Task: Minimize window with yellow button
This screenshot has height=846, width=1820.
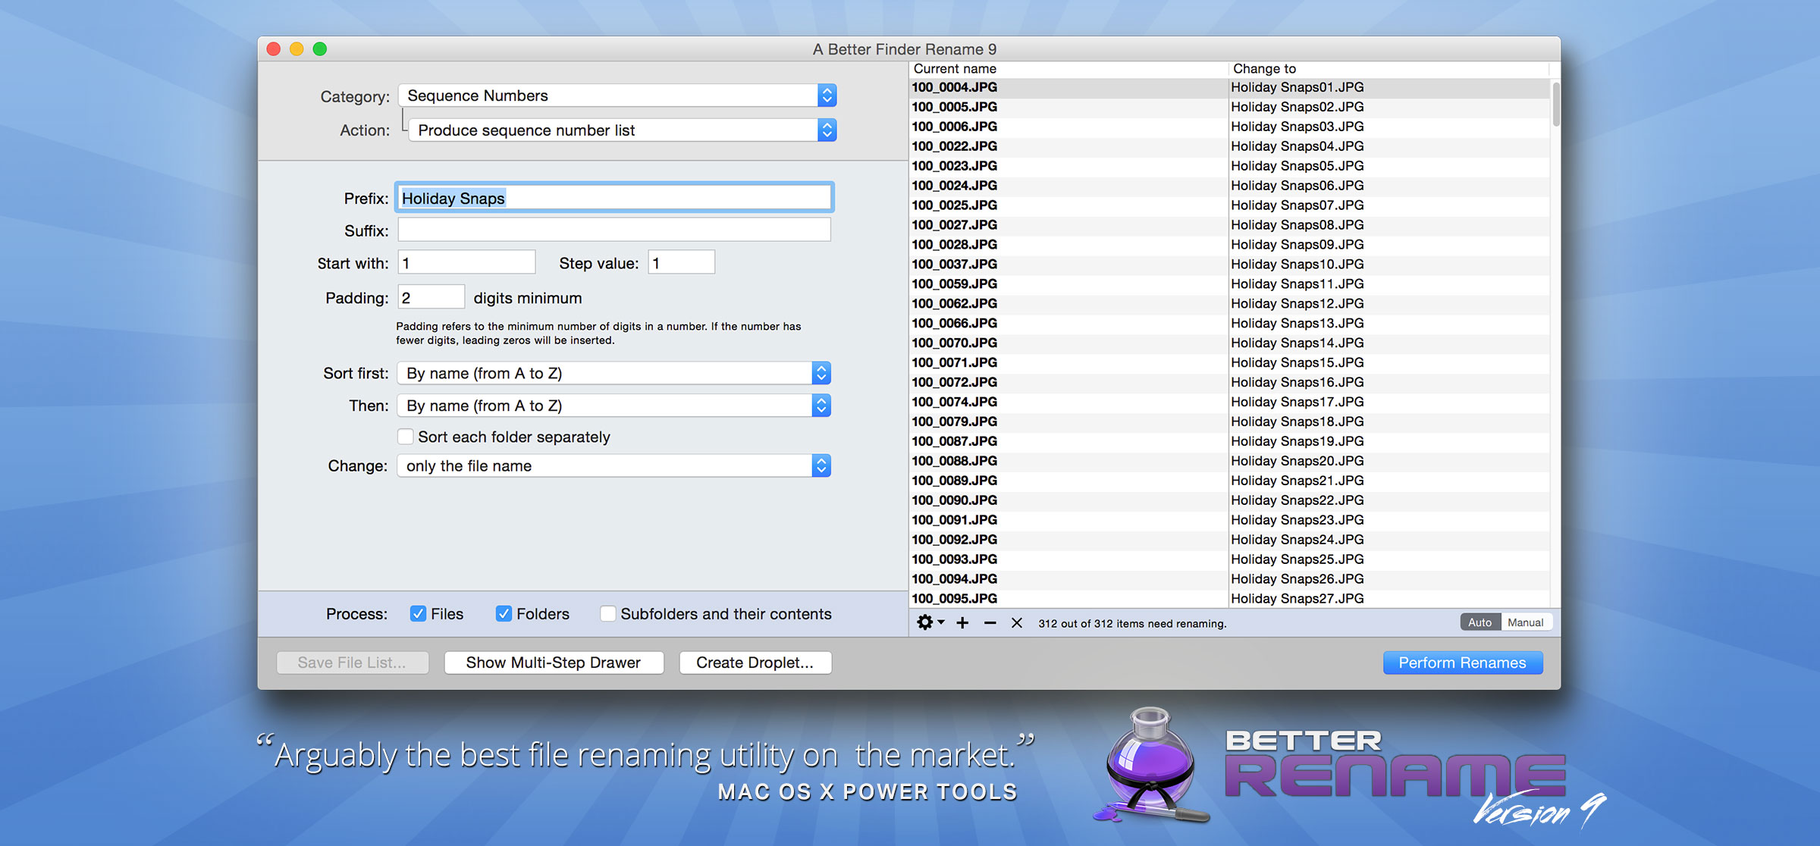Action: tap(297, 49)
